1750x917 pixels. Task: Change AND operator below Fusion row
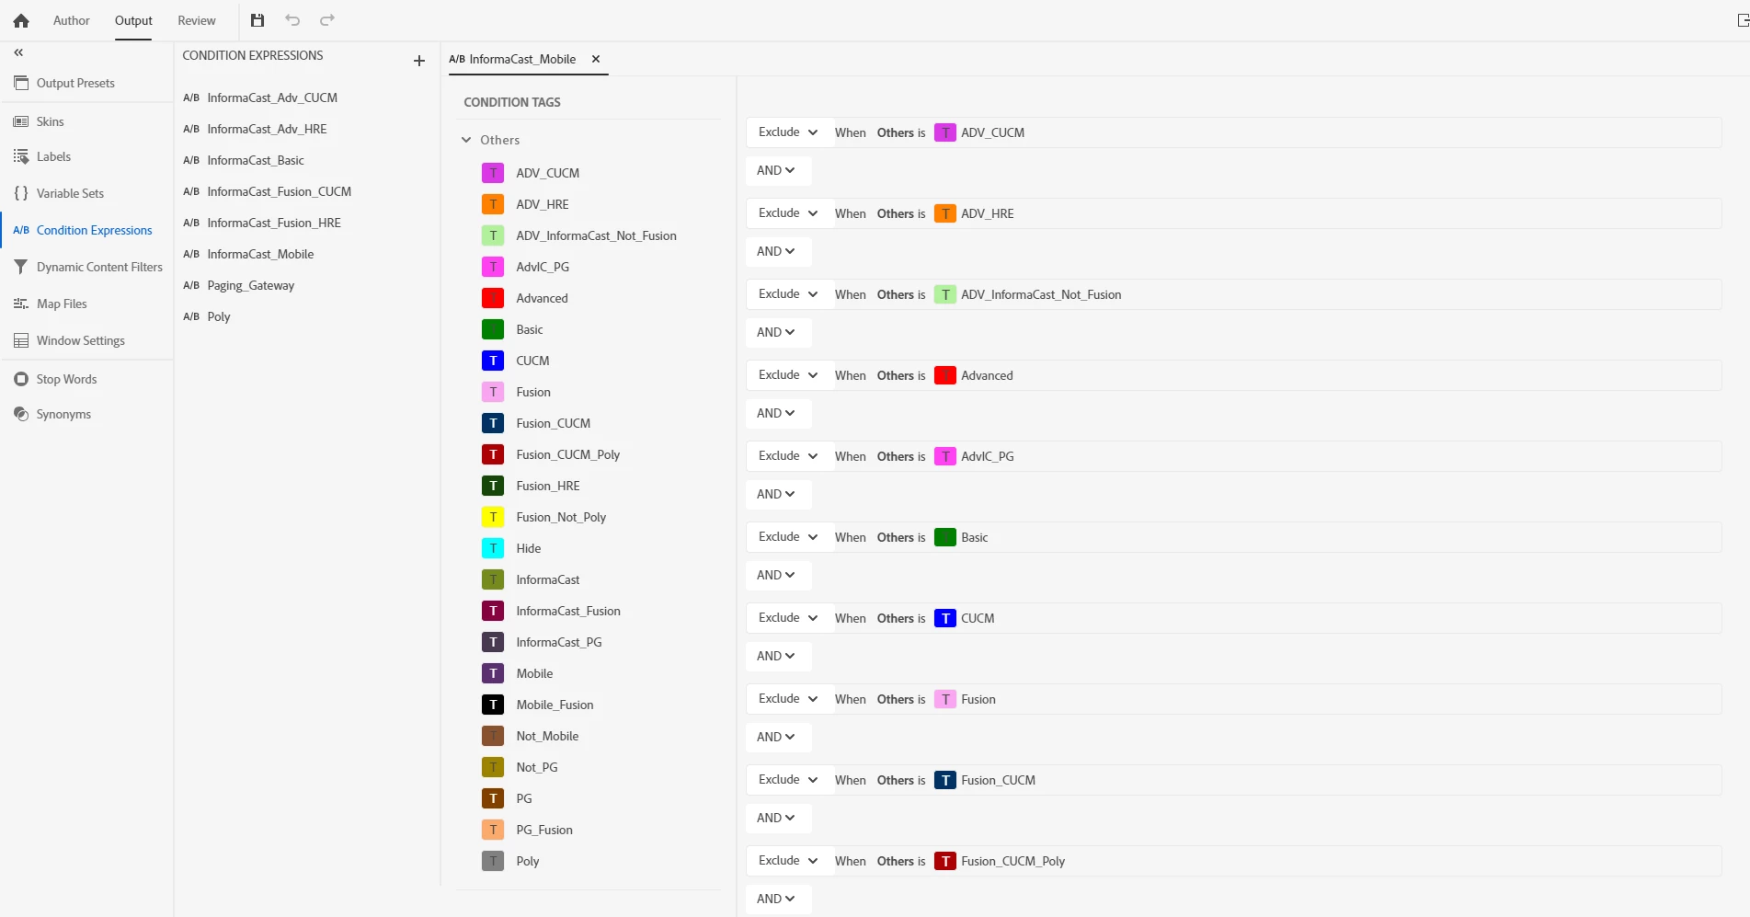point(777,737)
